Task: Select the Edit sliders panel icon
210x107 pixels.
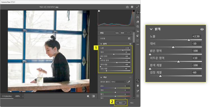Action: [x=137, y=12]
